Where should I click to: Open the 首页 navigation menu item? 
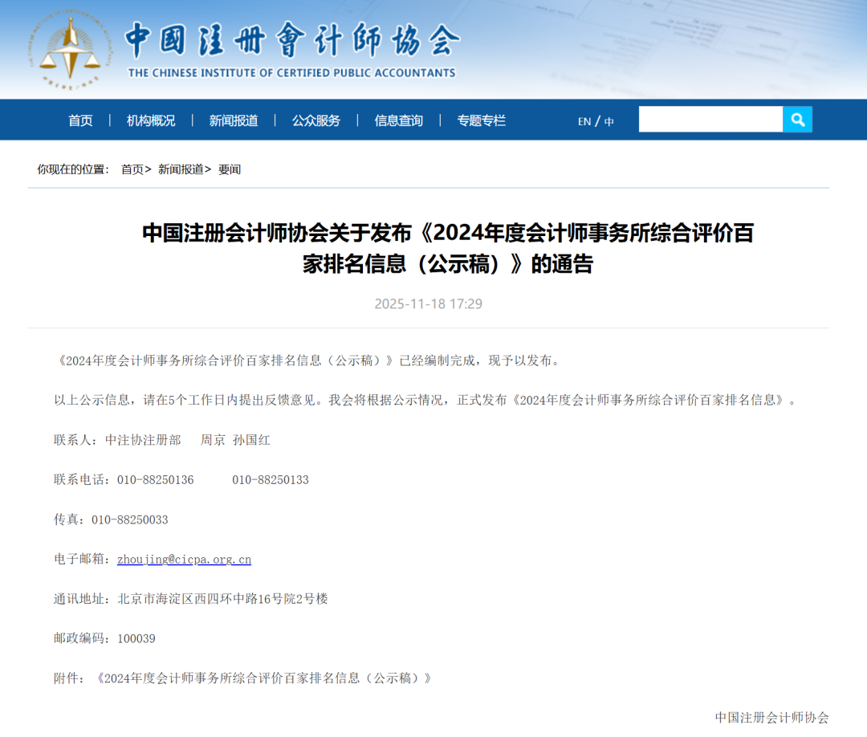point(80,120)
